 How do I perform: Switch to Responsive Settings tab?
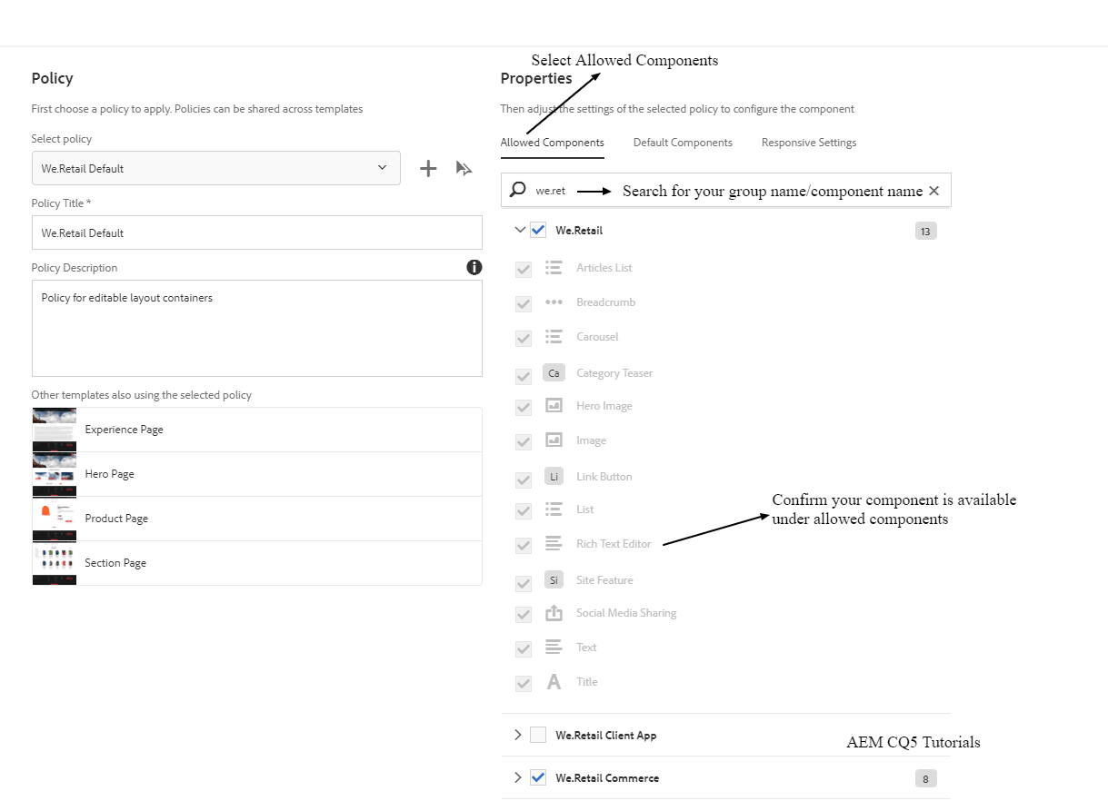click(809, 143)
